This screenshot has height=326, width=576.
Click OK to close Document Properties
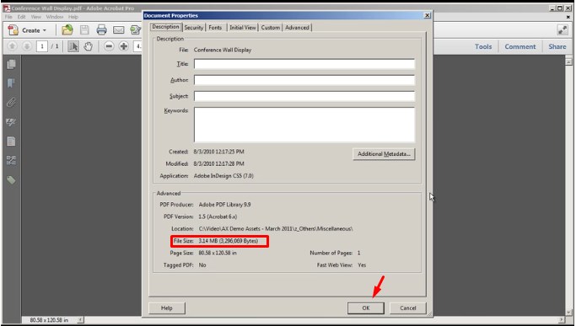[366, 308]
